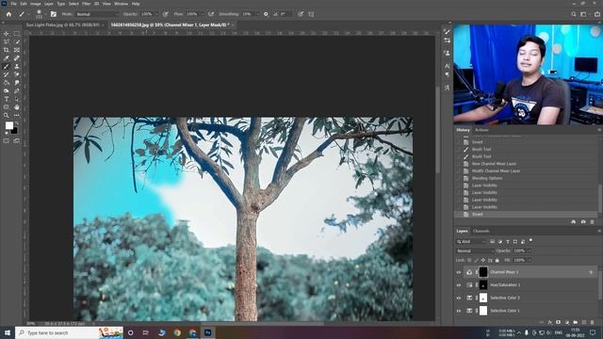The image size is (603, 339).
Task: Select the Zoom tool
Action: coord(7,115)
